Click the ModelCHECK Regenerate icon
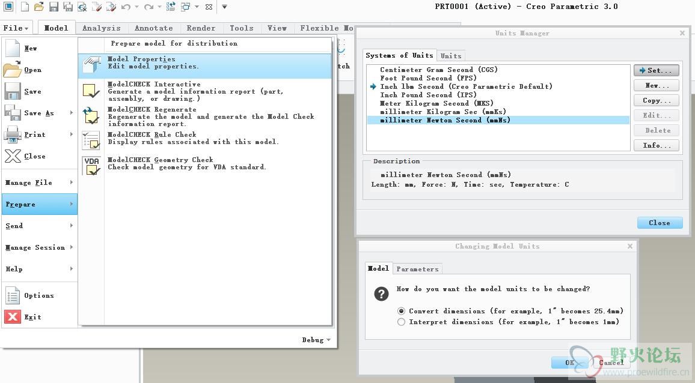The image size is (695, 383). pyautogui.click(x=91, y=116)
